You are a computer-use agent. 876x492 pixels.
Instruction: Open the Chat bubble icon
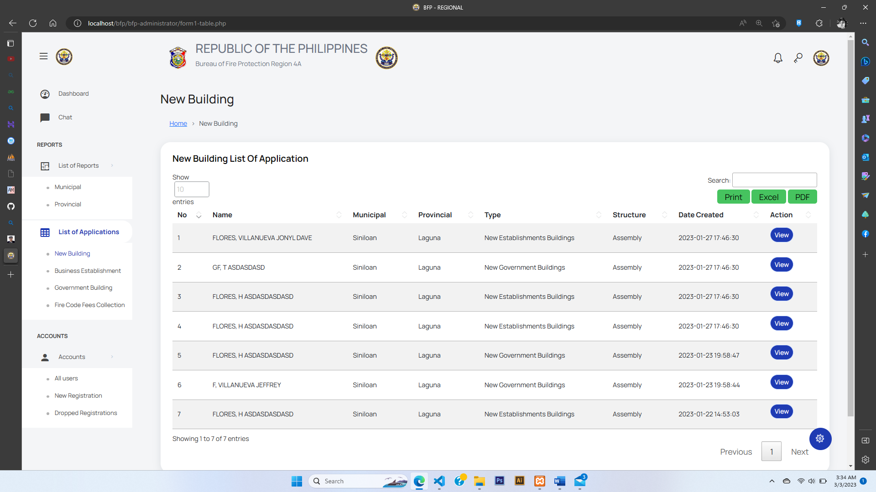(x=45, y=118)
